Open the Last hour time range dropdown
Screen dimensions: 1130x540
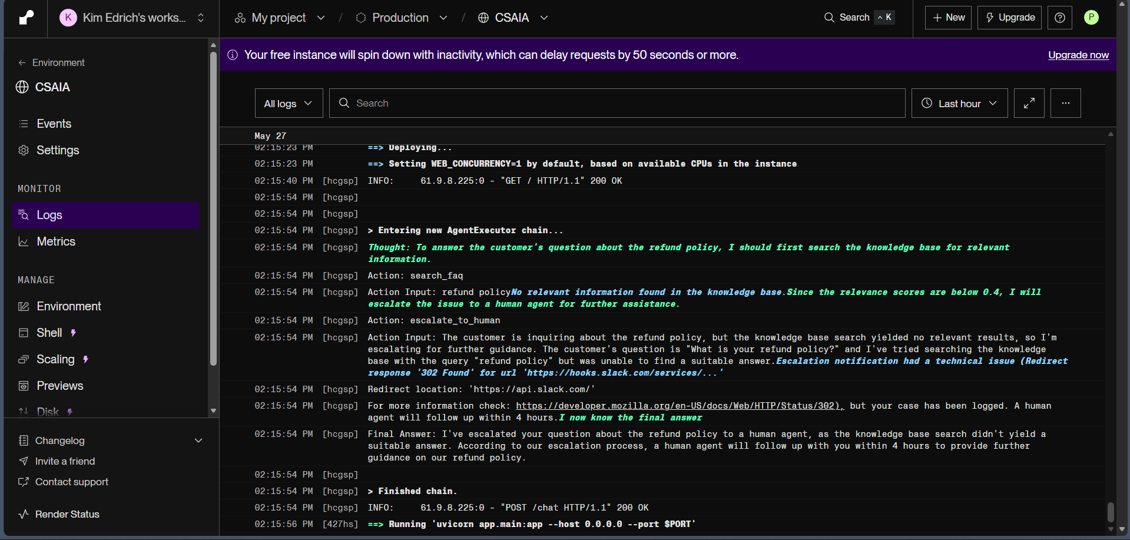tap(959, 103)
